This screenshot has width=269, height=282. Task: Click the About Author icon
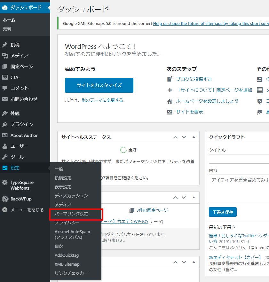click(5, 135)
